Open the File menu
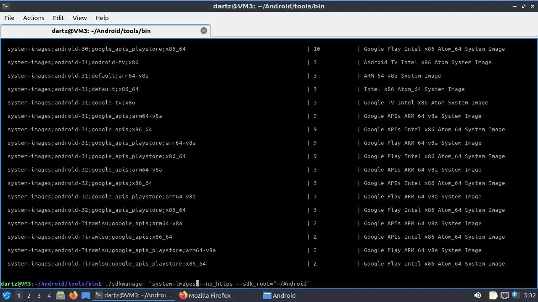 pos(9,18)
